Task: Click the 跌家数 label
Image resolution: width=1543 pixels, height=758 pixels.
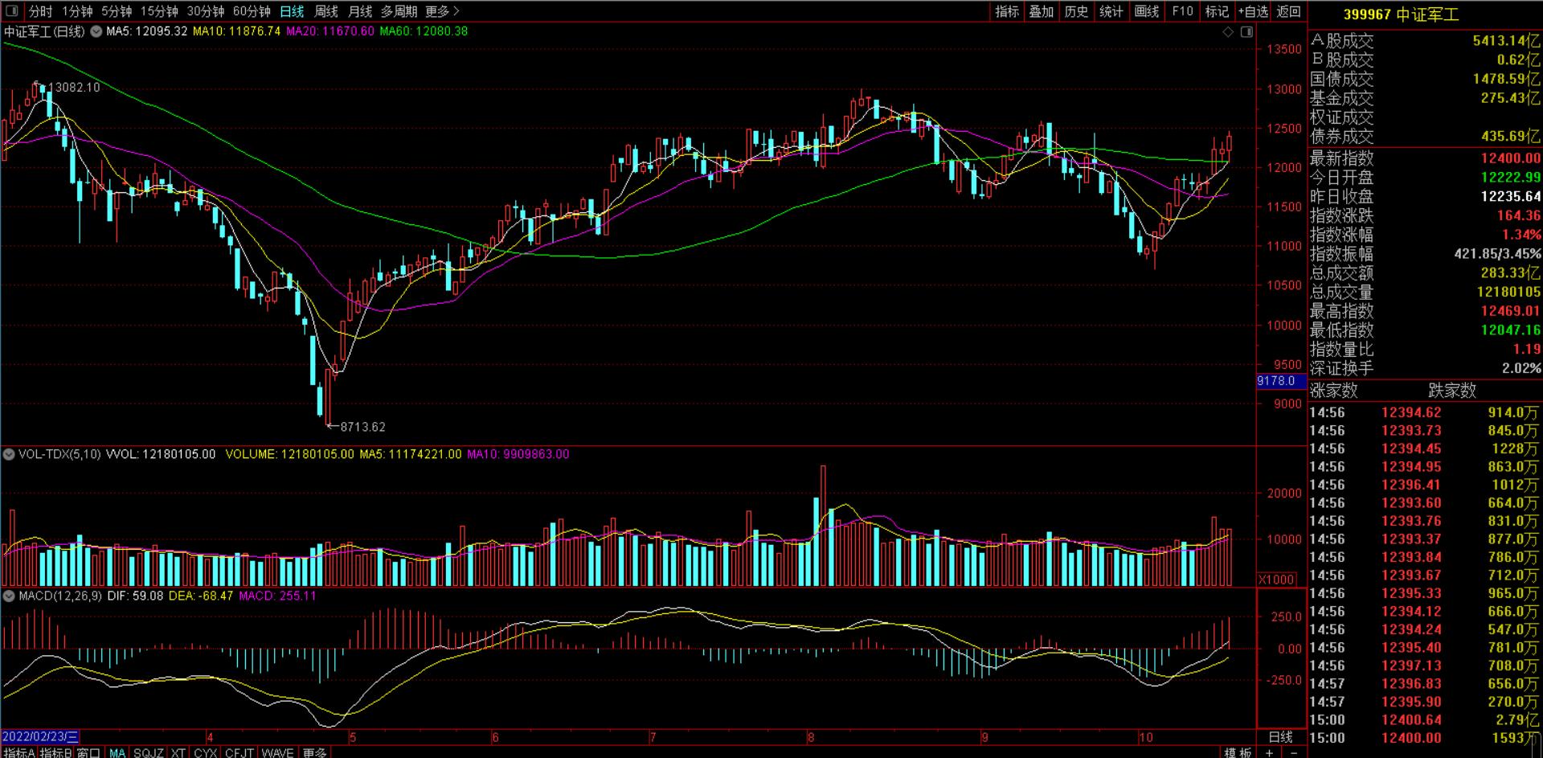Action: (1452, 391)
